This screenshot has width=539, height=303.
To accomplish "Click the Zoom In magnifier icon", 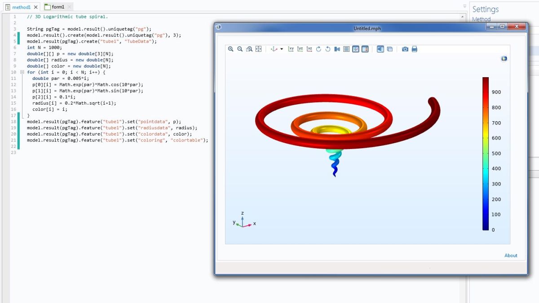I will (230, 49).
